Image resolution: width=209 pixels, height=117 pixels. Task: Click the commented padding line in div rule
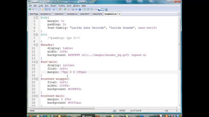[x=64, y=38]
